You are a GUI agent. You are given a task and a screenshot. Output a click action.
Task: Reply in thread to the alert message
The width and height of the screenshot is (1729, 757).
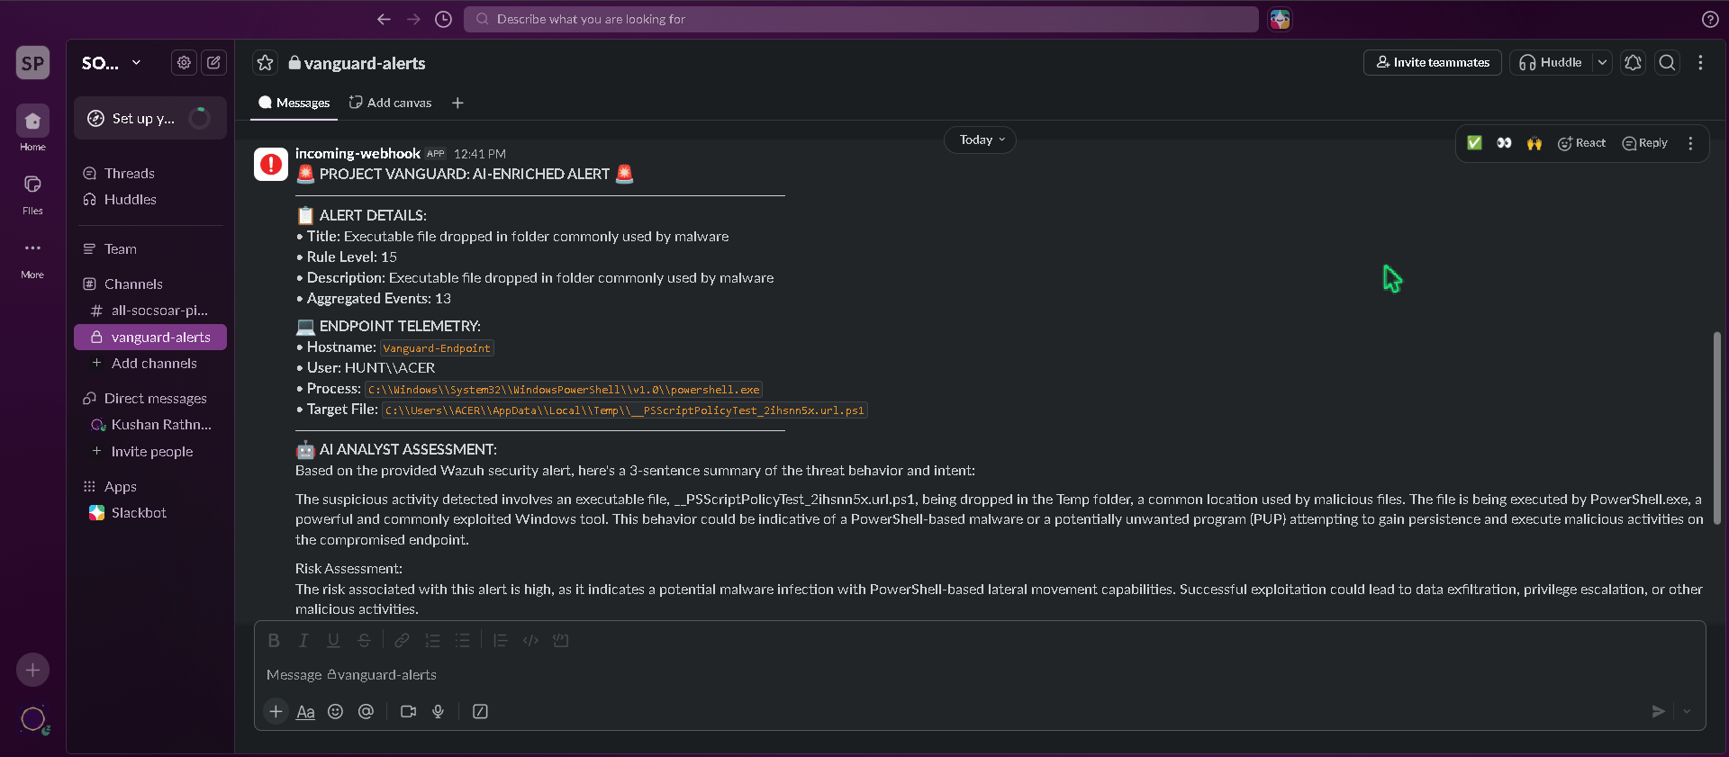pos(1644,143)
